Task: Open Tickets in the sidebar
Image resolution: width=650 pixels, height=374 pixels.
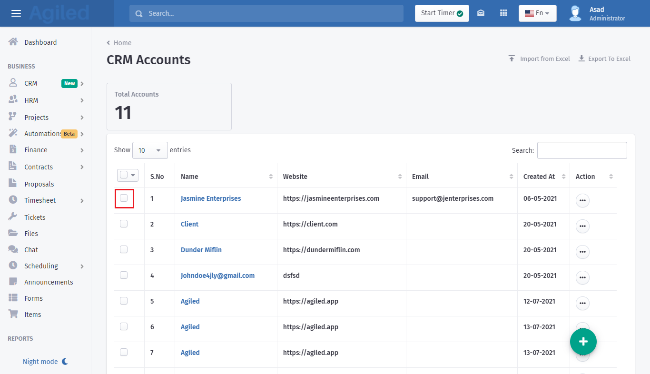Action: [x=35, y=217]
